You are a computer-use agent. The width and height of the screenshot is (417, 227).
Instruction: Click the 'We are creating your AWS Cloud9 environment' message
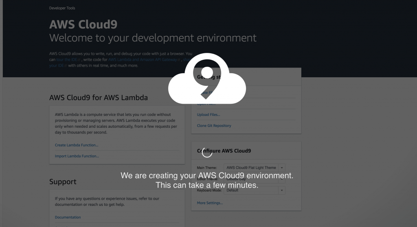click(x=207, y=175)
